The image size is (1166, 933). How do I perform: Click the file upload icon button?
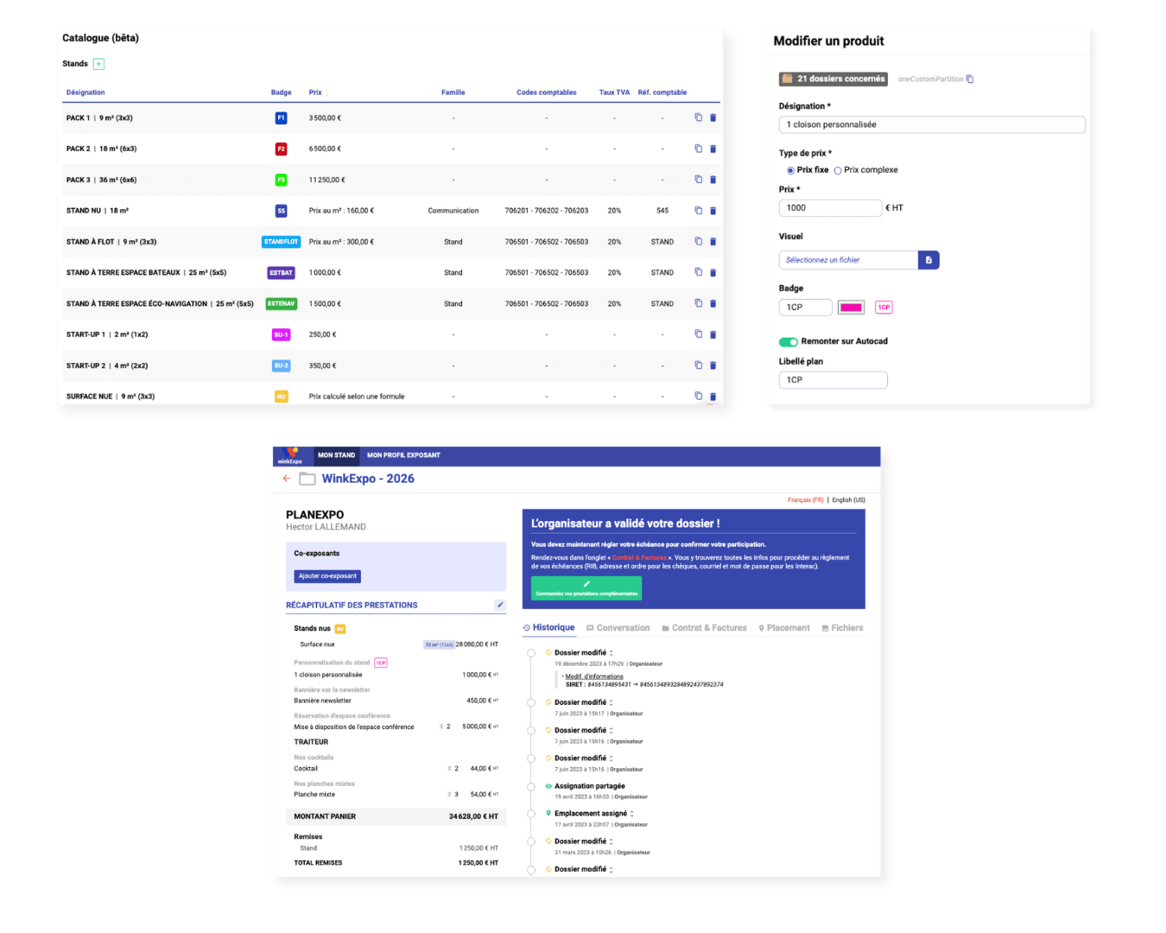click(928, 260)
